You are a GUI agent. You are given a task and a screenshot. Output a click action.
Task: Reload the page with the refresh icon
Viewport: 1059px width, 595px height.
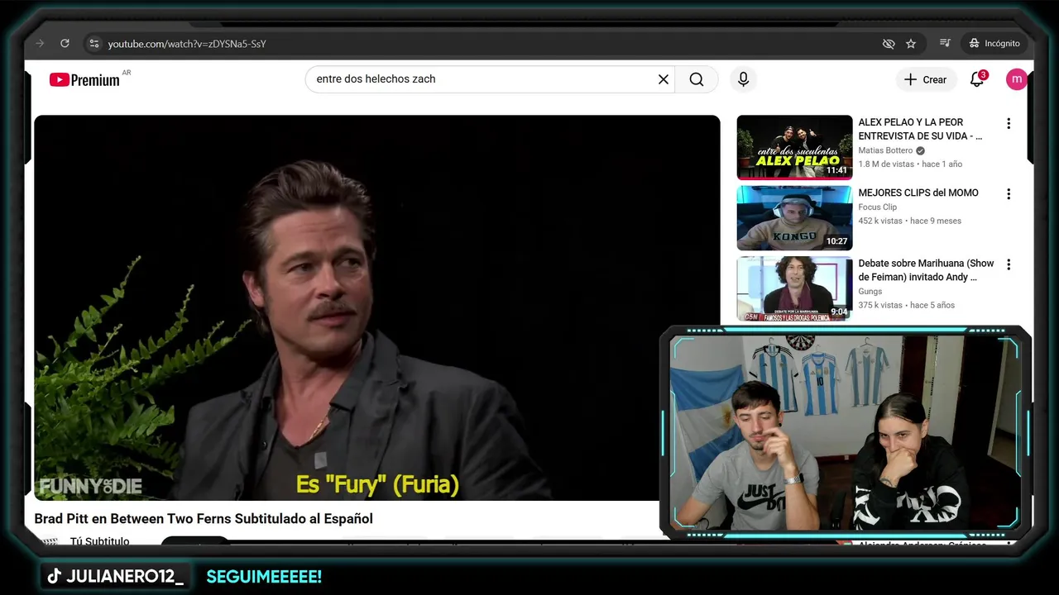point(65,43)
